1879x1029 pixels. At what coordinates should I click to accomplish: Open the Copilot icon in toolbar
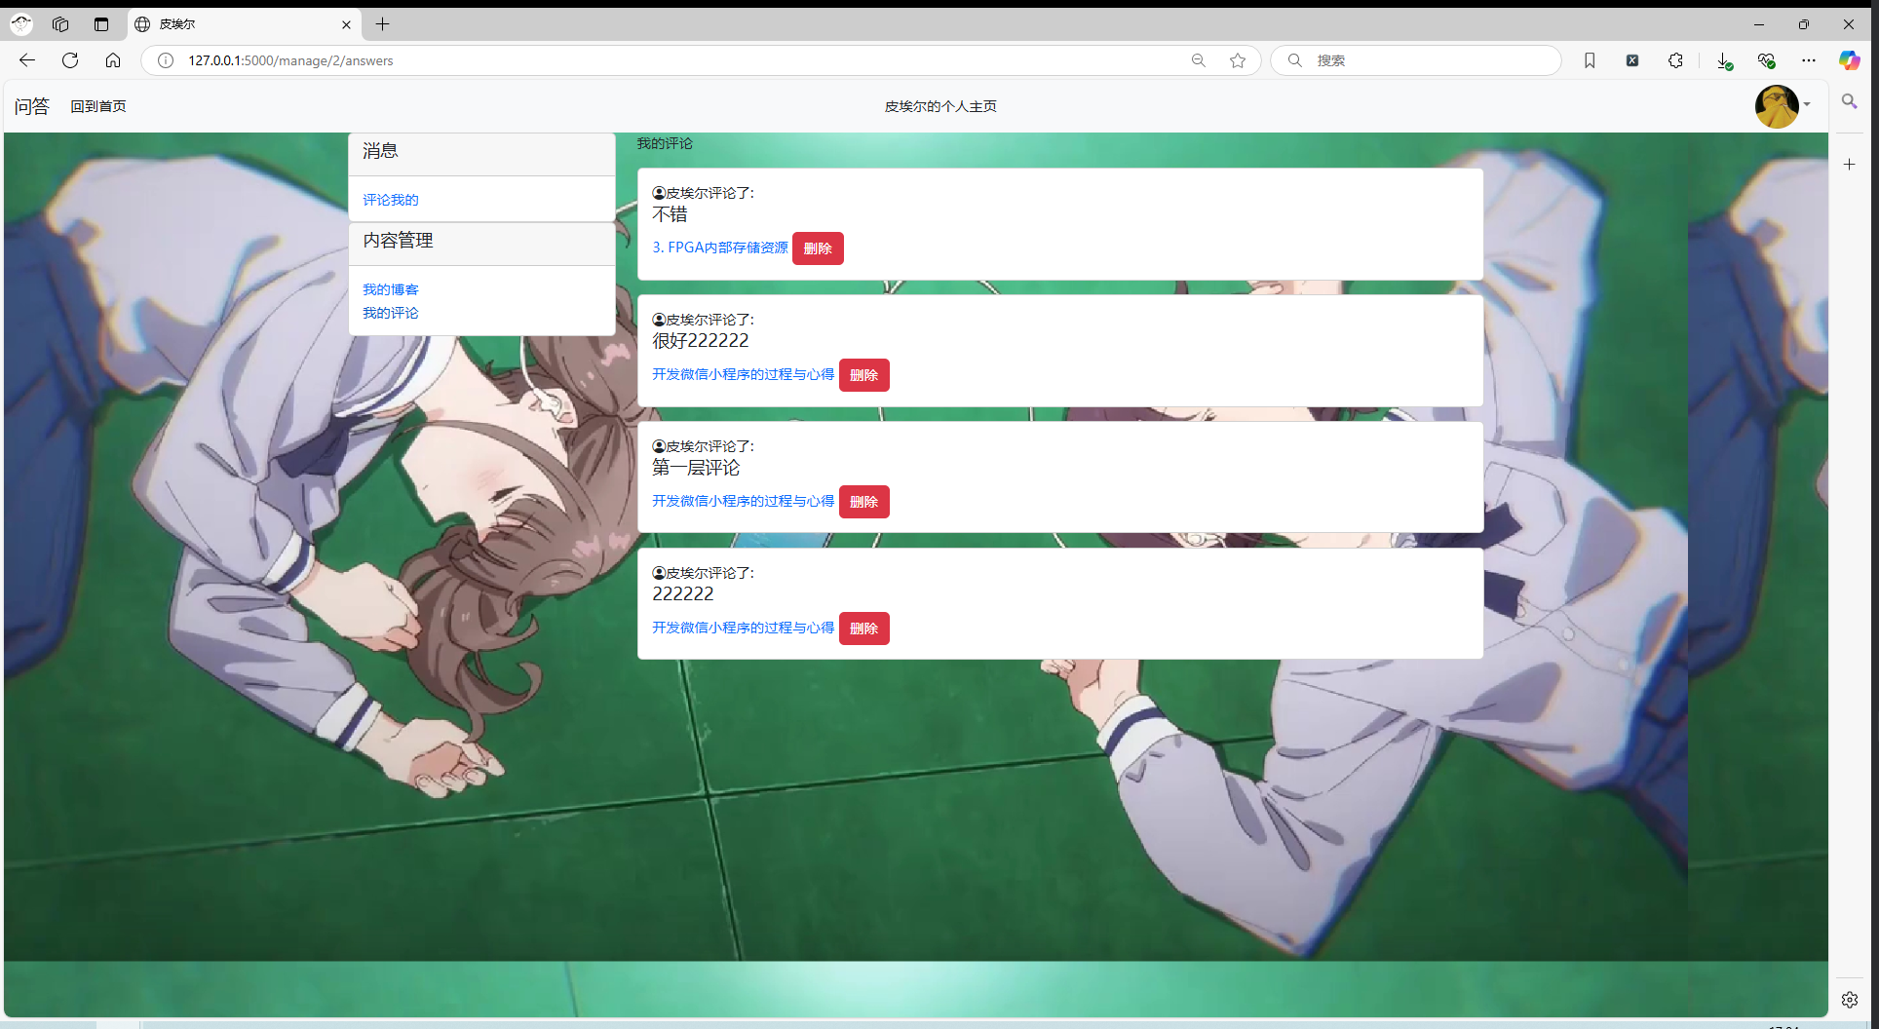pos(1850,60)
